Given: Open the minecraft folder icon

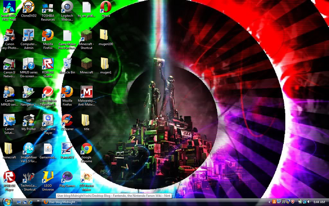Looking at the screenshot, I should point(9,151).
